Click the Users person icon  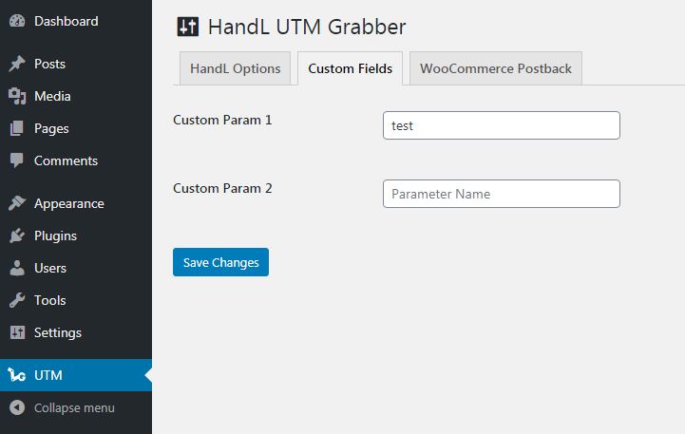pyautogui.click(x=17, y=268)
